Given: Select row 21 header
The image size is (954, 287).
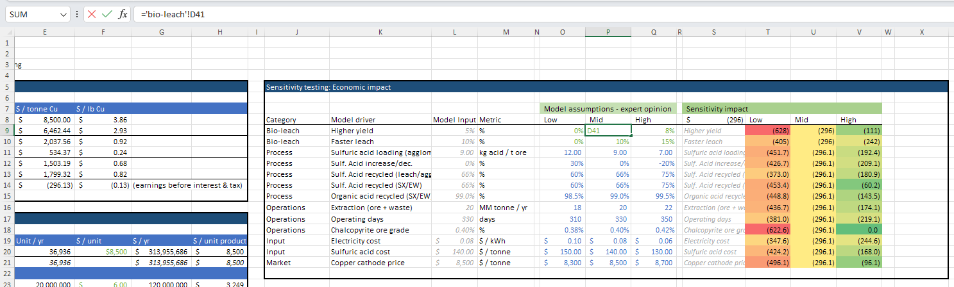Looking at the screenshot, I should click(x=6, y=262).
